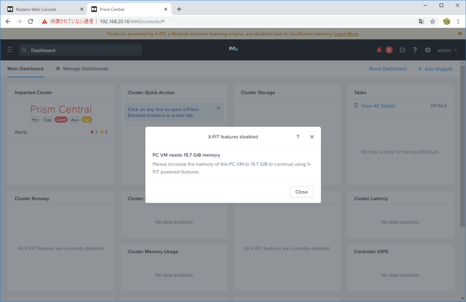Click DETAILS in Tasks widget
The height and width of the screenshot is (302, 466).
(438, 106)
